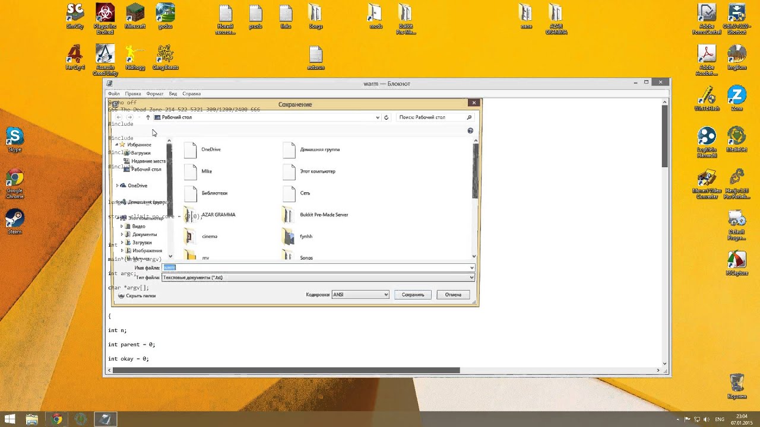The image size is (760, 427).
Task: Select Bukkit Pre-Made Server folder in dialog
Action: pos(315,215)
